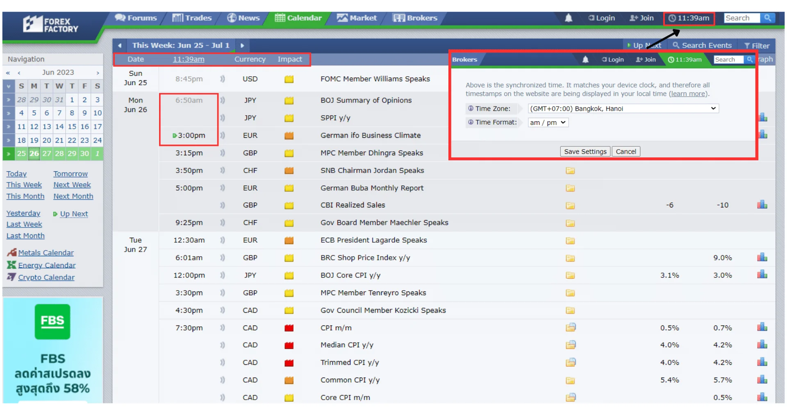This screenshot has height=414, width=787.
Task: Go to next week using the right arrow
Action: click(242, 45)
